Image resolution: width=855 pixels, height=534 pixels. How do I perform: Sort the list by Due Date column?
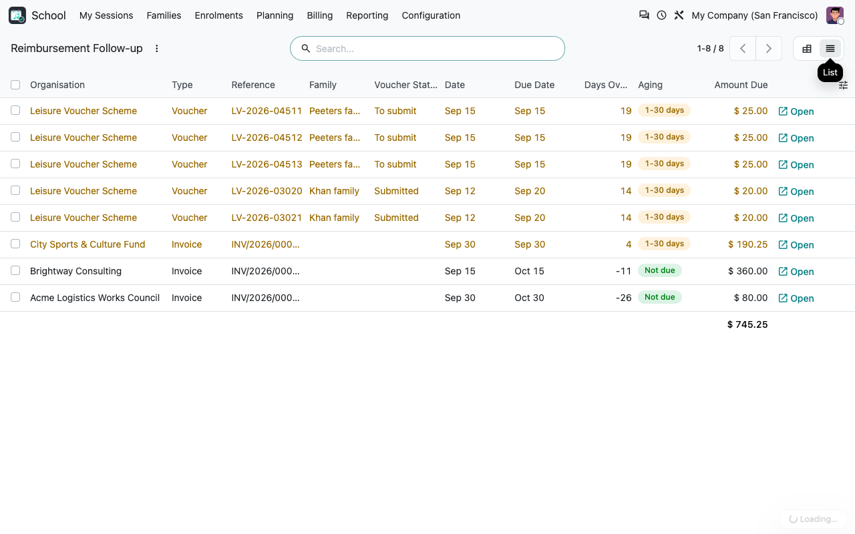[x=534, y=85]
